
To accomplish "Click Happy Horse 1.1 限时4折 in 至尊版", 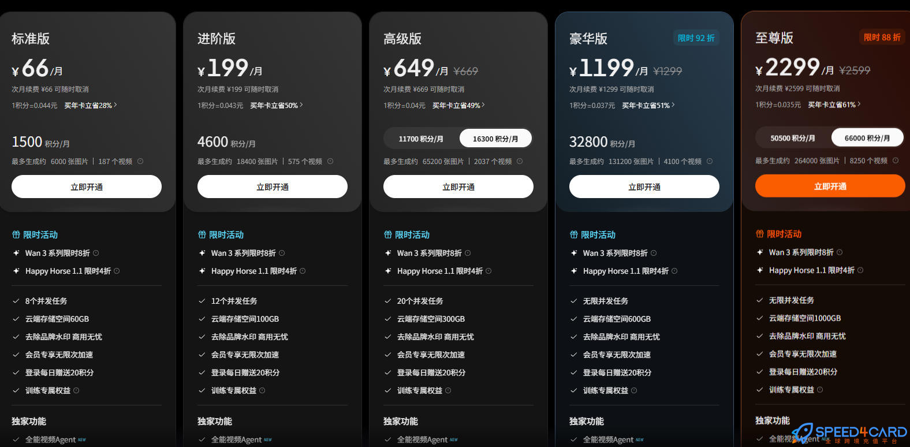I will [812, 270].
